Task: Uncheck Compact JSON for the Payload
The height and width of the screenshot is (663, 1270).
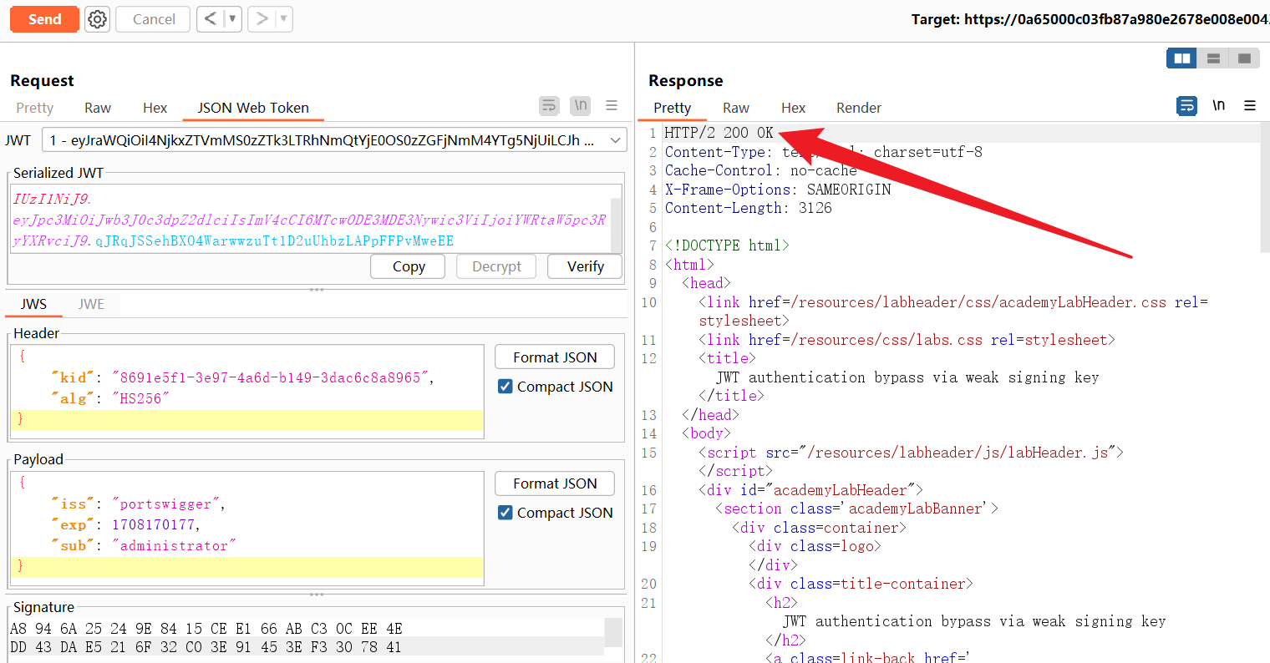Action: pos(505,513)
